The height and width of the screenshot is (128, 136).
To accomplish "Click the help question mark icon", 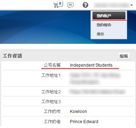I will coord(85,5).
